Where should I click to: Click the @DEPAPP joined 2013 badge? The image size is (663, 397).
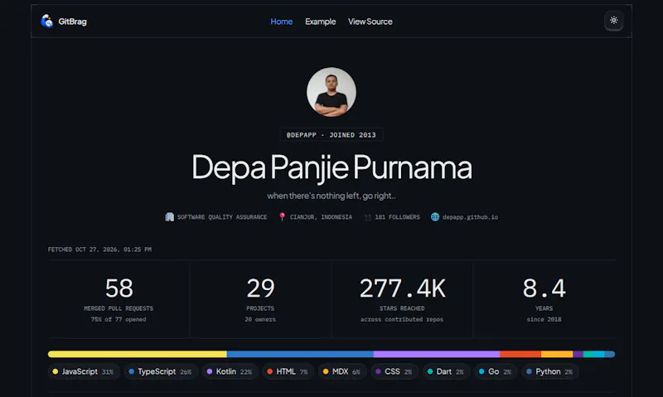(x=331, y=135)
